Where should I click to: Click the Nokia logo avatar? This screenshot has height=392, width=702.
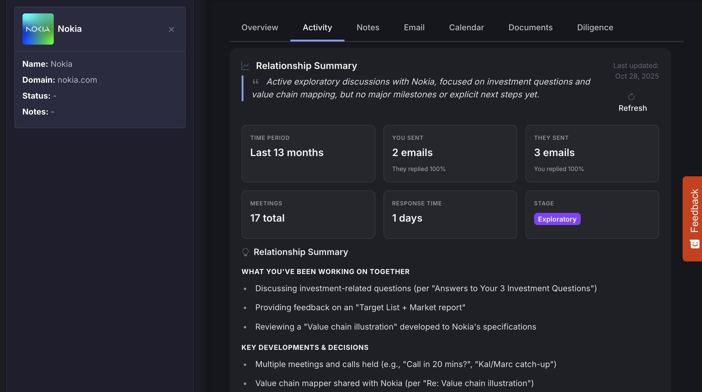click(38, 29)
